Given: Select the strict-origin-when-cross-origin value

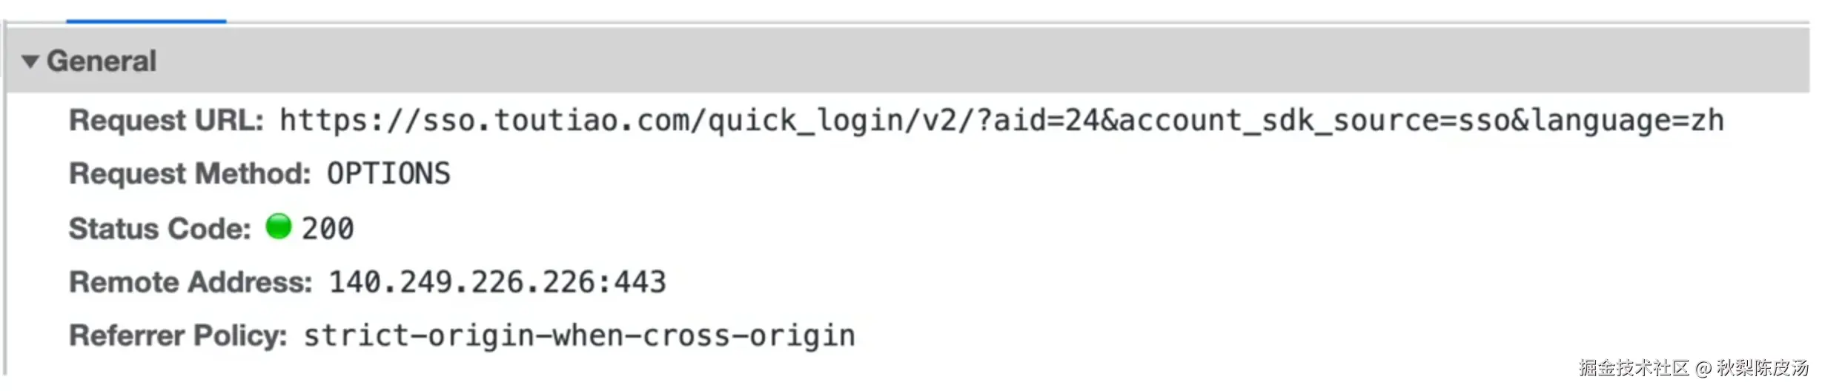Looking at the screenshot, I should pos(579,336).
